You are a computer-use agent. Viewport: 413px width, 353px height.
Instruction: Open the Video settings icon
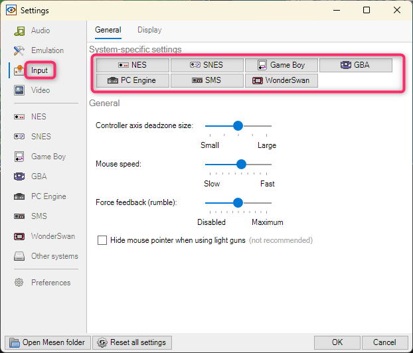19,90
